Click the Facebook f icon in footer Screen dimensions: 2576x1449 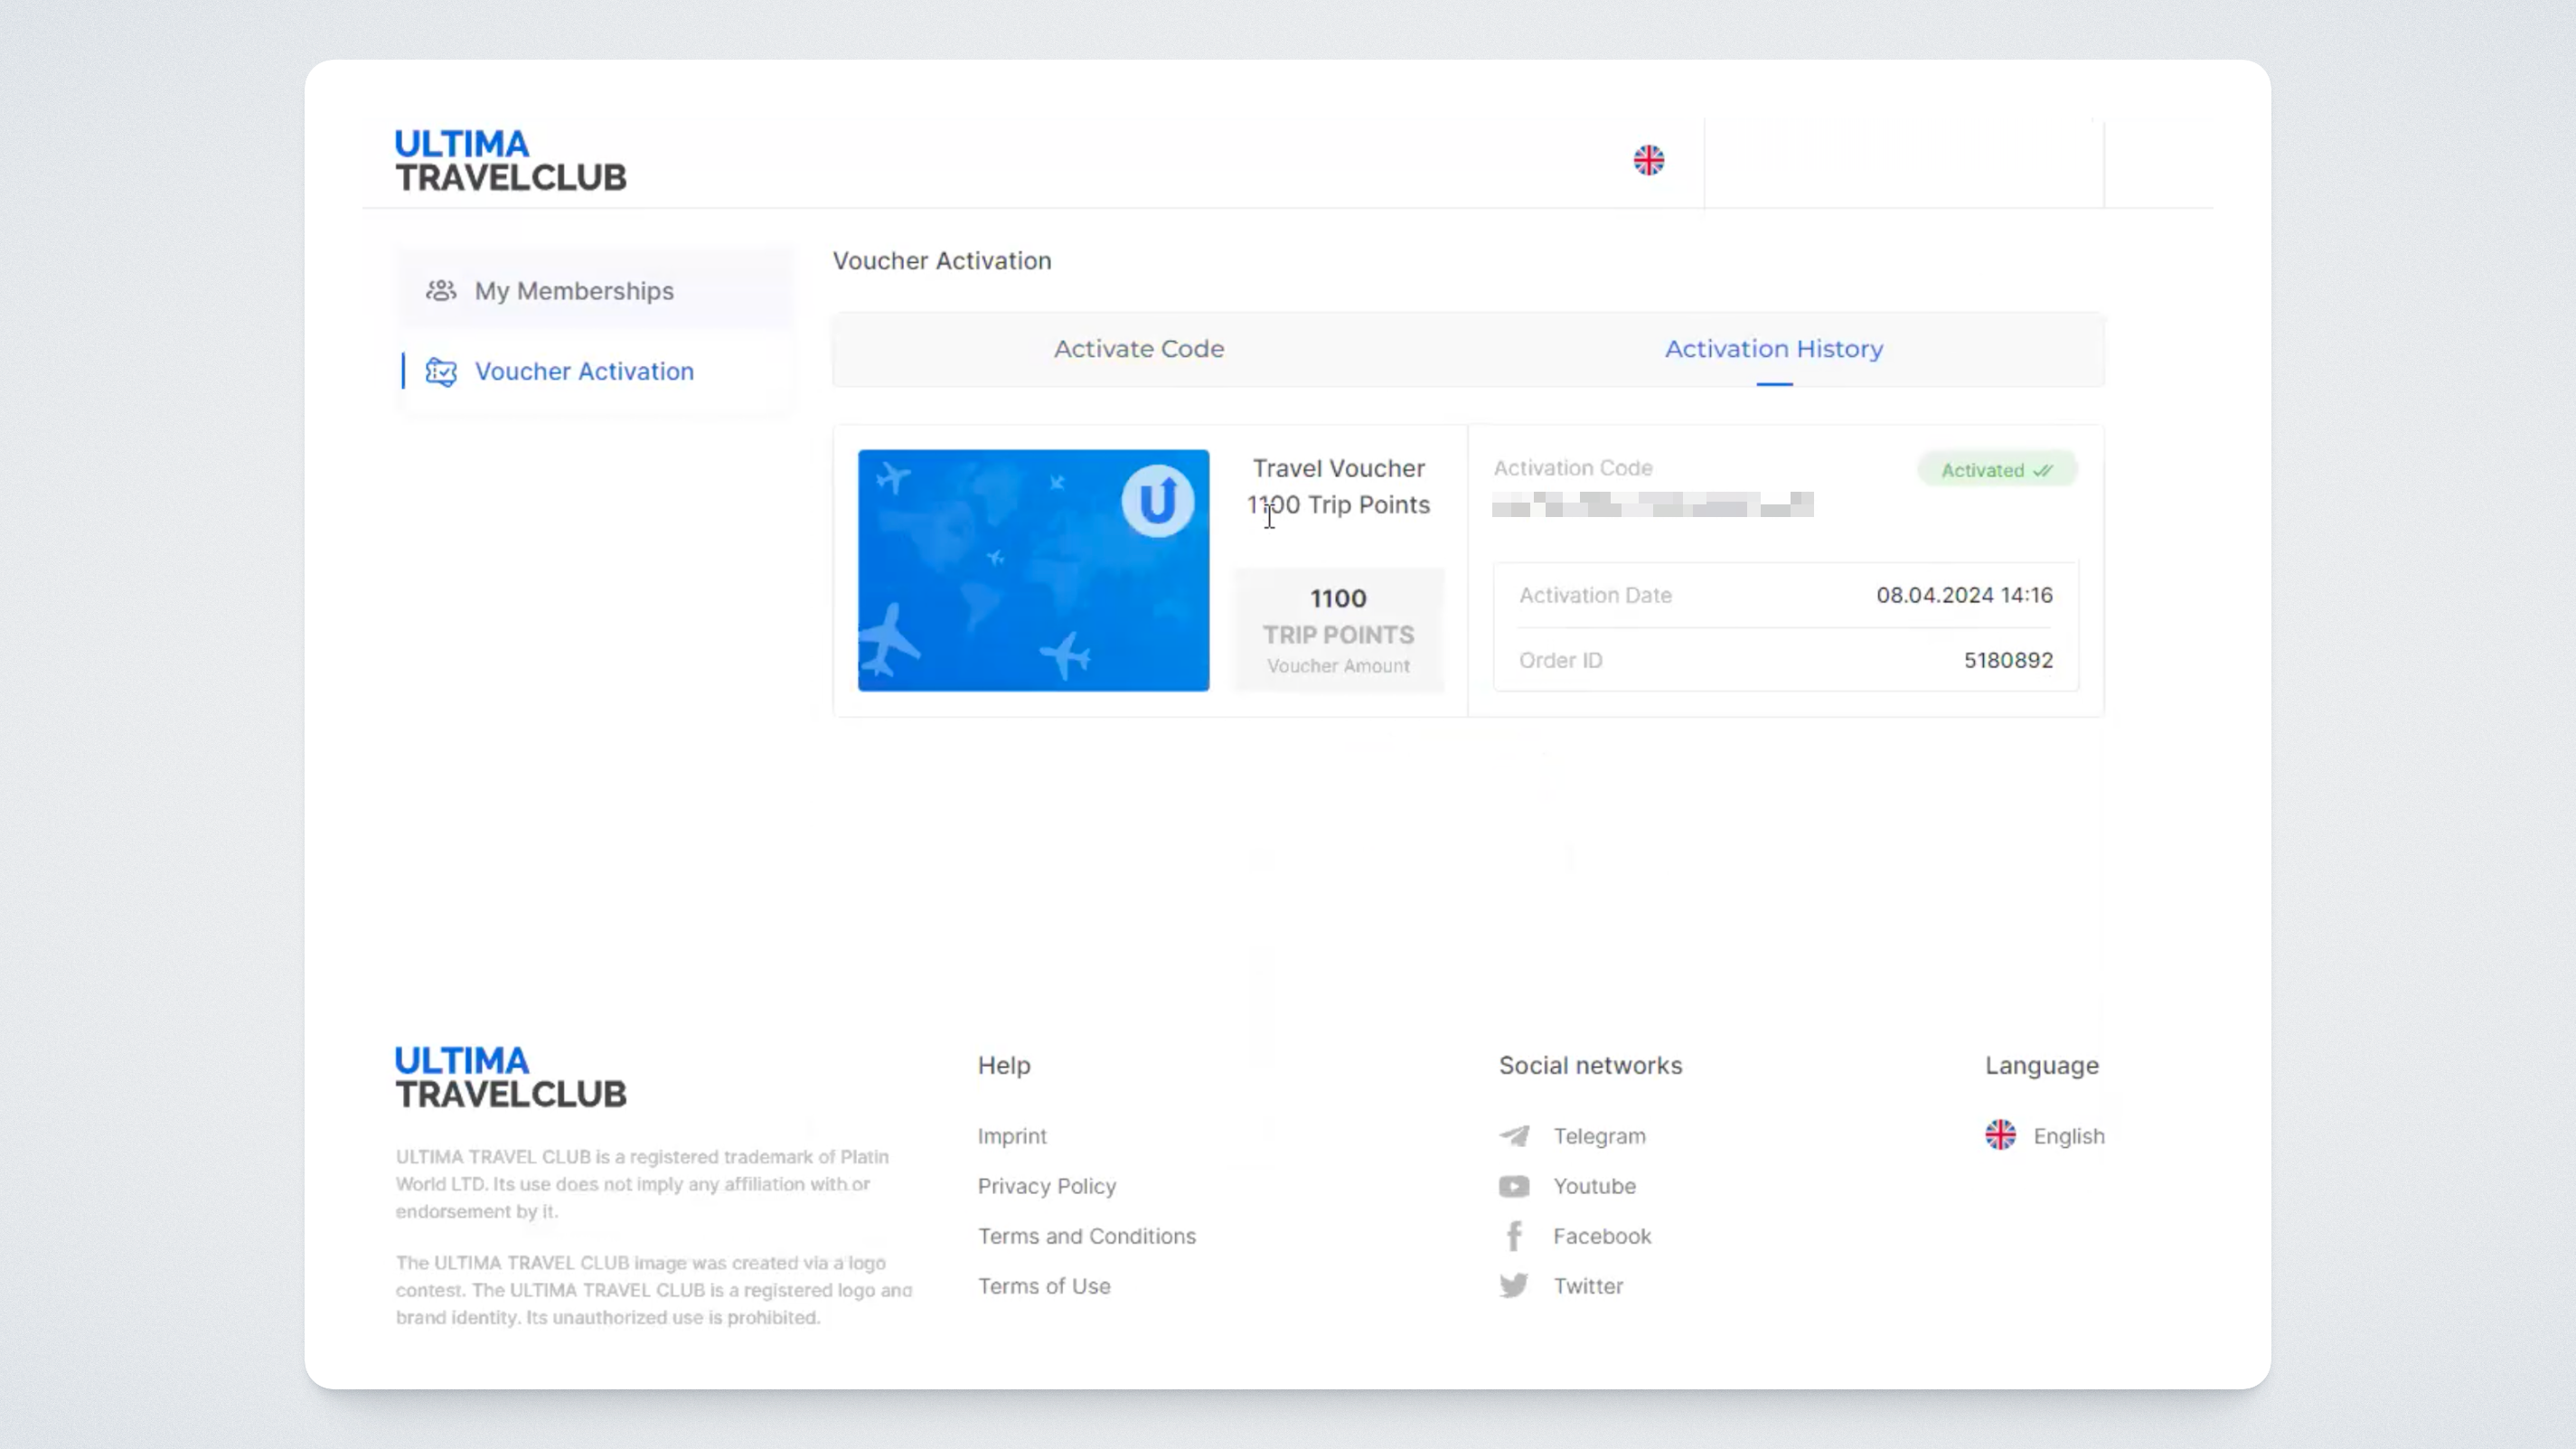[1514, 1236]
